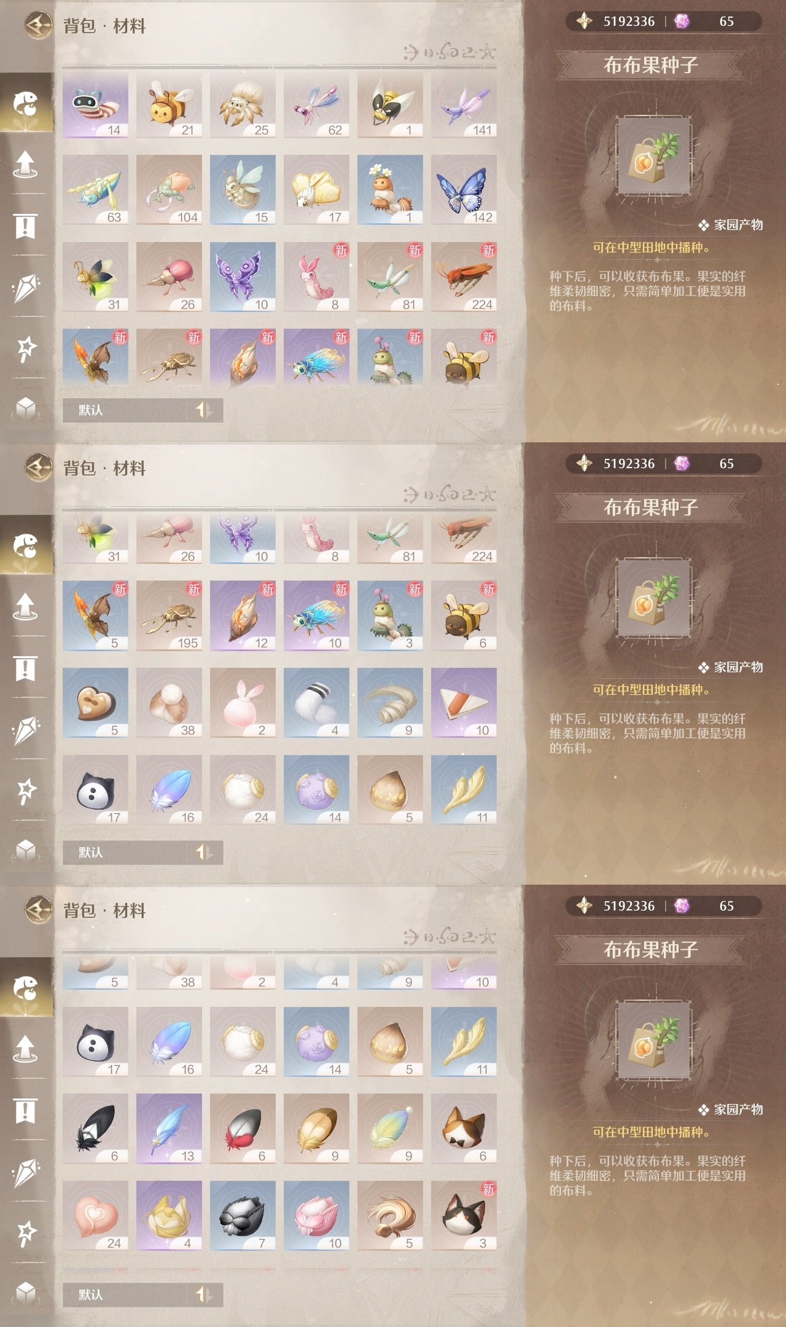This screenshot has height=1327, width=786.
Task: Pick the fluffy spider item with count 25
Action: pyautogui.click(x=243, y=106)
